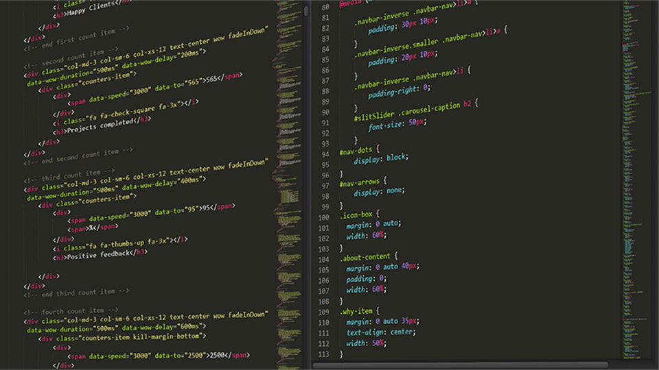
Task: Click the "width: 50%;" declaration
Action: coord(366,343)
